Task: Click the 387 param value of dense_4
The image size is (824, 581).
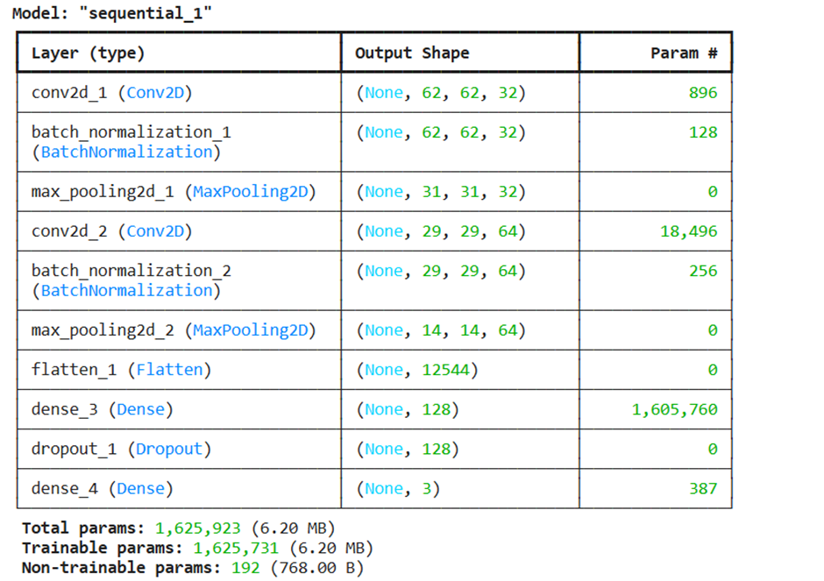Action: (x=703, y=488)
